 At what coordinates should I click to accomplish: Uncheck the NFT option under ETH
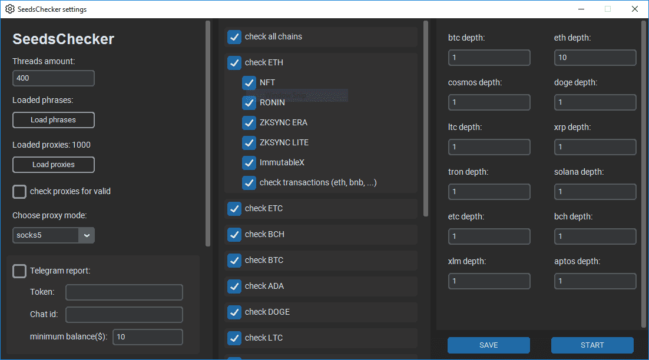[249, 83]
